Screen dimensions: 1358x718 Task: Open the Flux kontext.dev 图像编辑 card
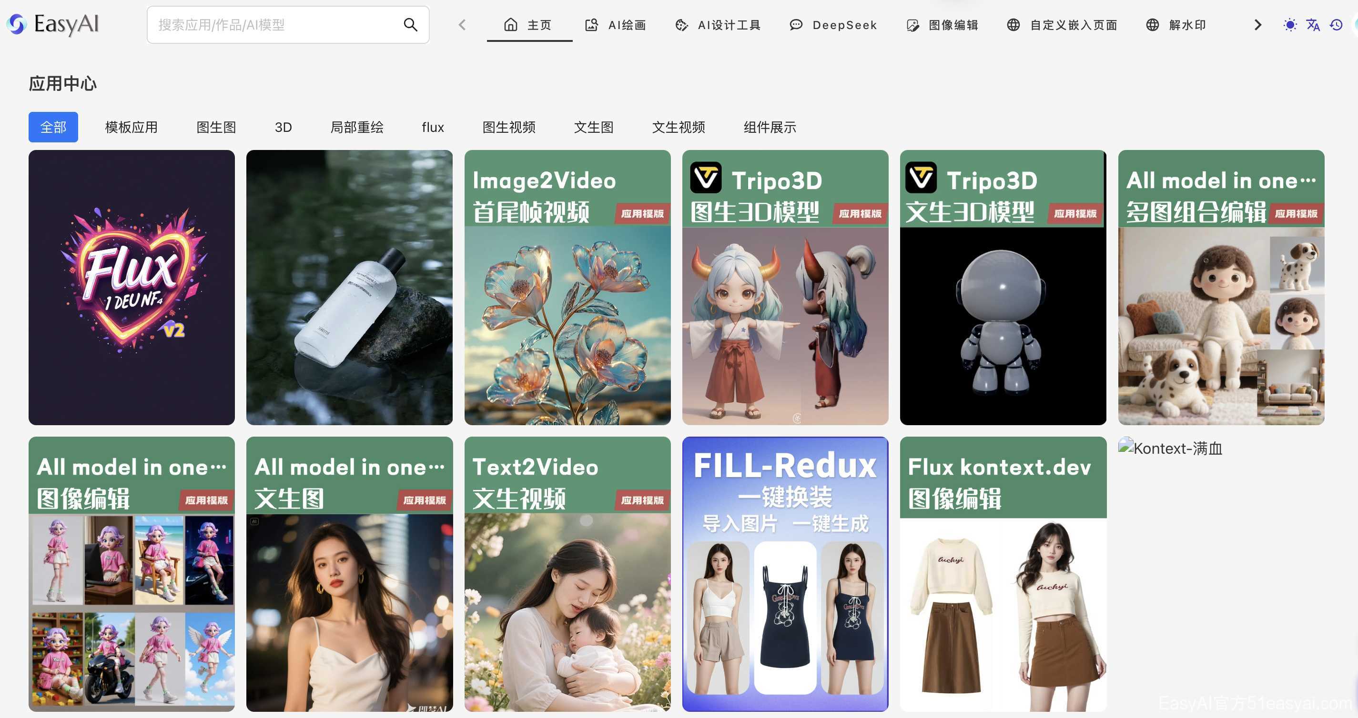pyautogui.click(x=1003, y=574)
